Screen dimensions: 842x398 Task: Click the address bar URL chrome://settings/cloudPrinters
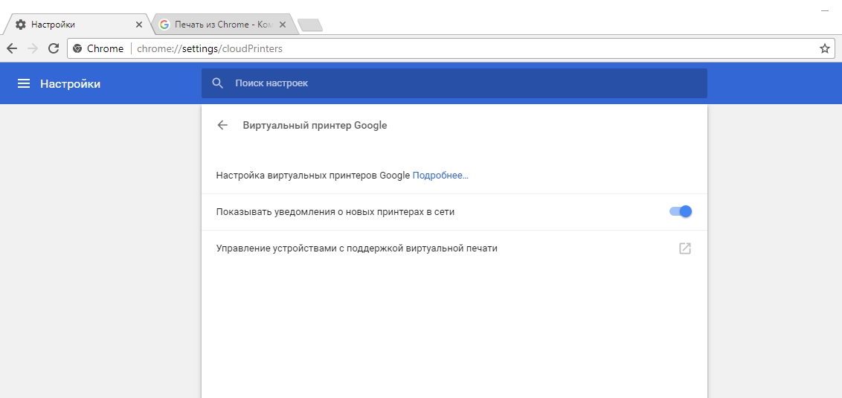coord(210,48)
